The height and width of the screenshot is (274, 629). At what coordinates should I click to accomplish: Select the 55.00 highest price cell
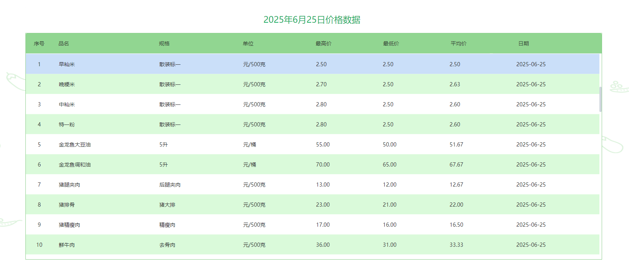323,145
